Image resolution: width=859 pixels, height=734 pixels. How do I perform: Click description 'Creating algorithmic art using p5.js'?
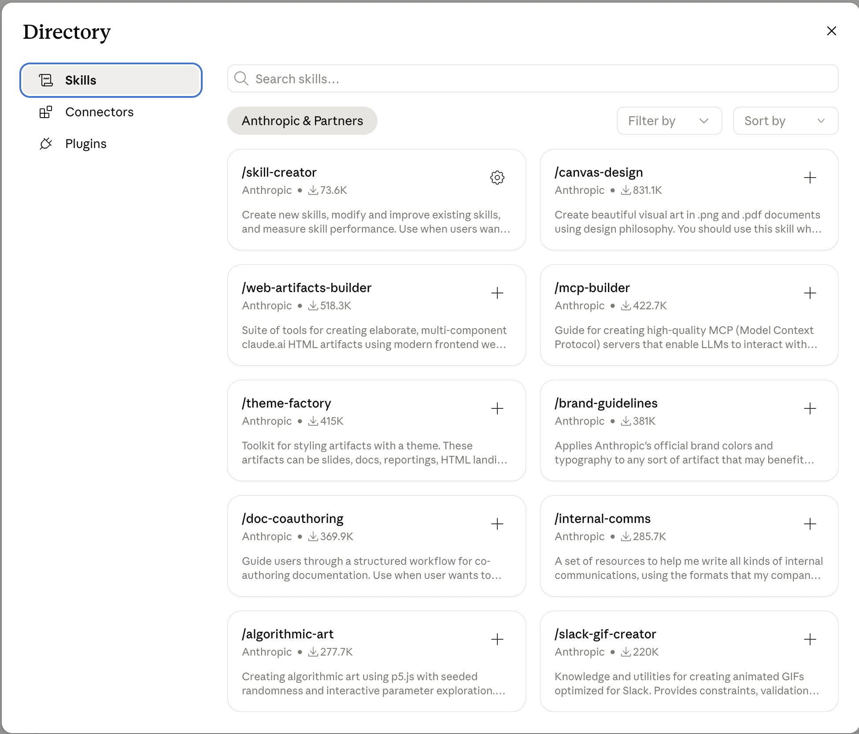click(x=374, y=683)
